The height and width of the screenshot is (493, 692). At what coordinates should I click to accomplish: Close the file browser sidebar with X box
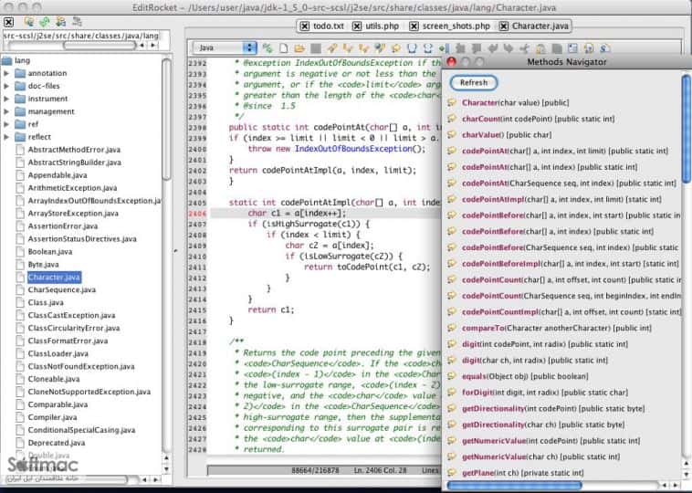(x=8, y=22)
